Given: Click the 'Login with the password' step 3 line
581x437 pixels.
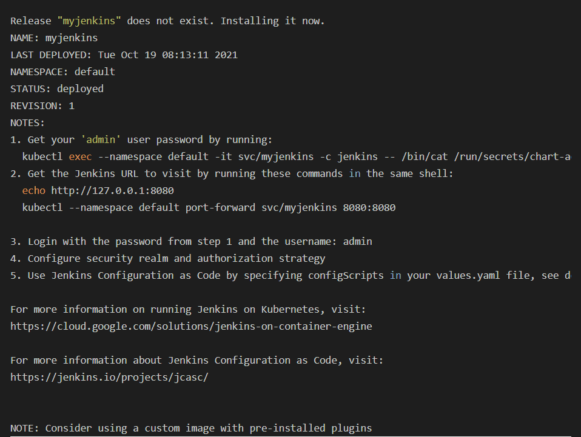Looking at the screenshot, I should click(191, 242).
